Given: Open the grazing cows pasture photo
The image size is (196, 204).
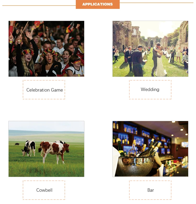Looking at the screenshot, I should 47,149.
